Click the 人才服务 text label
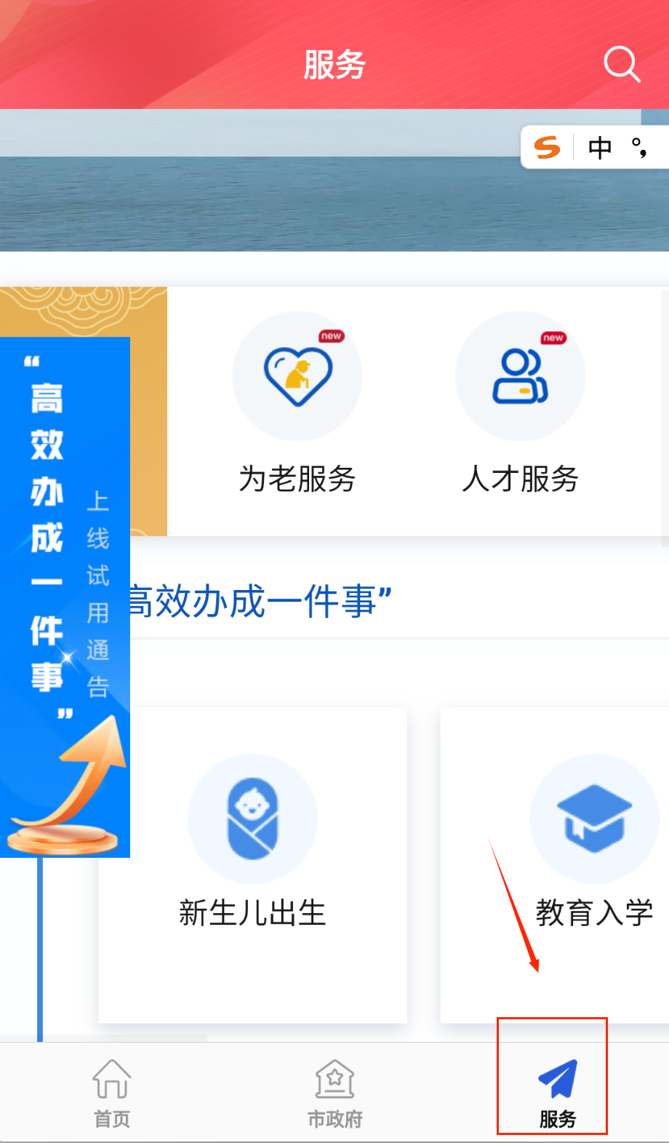Image resolution: width=669 pixels, height=1143 pixels. [x=521, y=479]
